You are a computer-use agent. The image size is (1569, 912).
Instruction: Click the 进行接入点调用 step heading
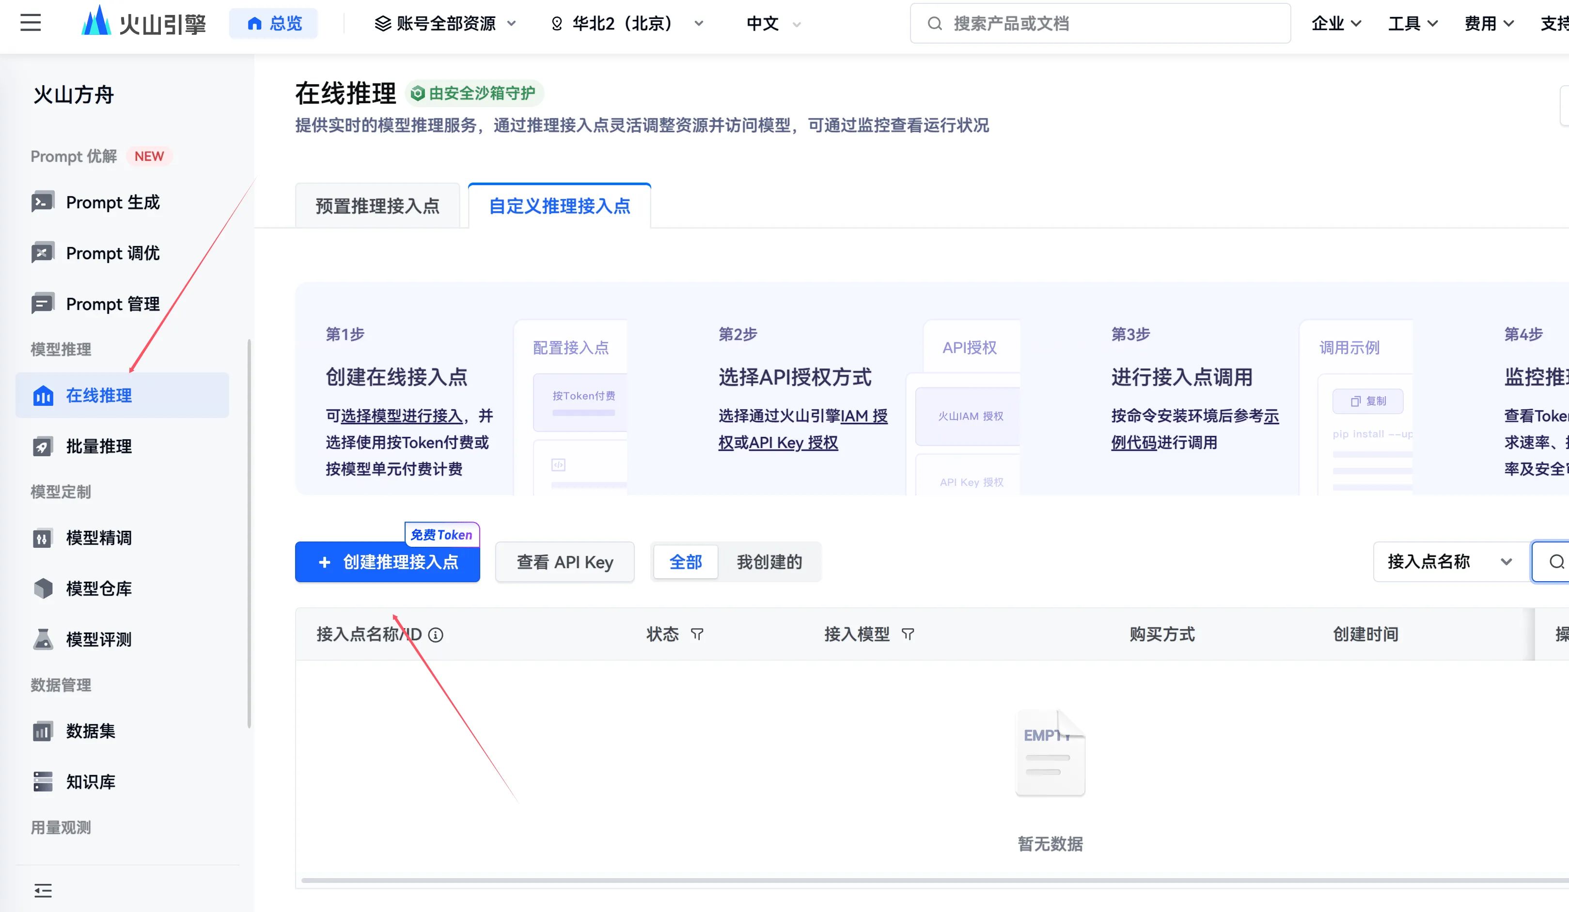tap(1182, 377)
